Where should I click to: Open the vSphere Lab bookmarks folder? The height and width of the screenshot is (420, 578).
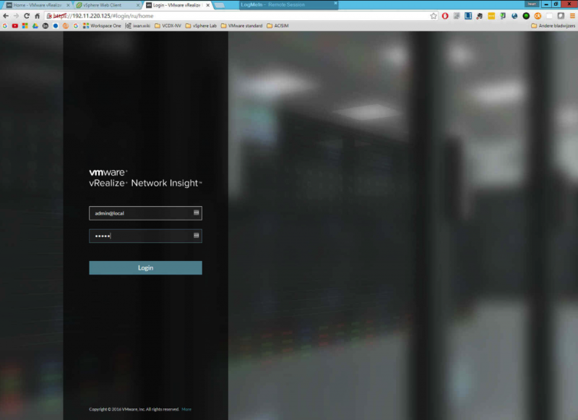point(201,25)
